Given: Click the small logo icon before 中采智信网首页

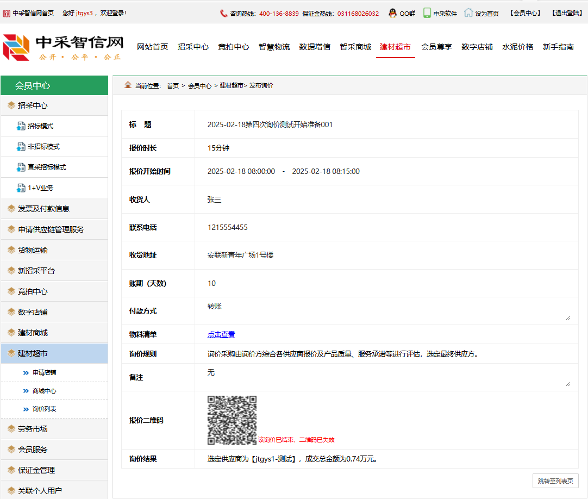Looking at the screenshot, I should coord(7,14).
